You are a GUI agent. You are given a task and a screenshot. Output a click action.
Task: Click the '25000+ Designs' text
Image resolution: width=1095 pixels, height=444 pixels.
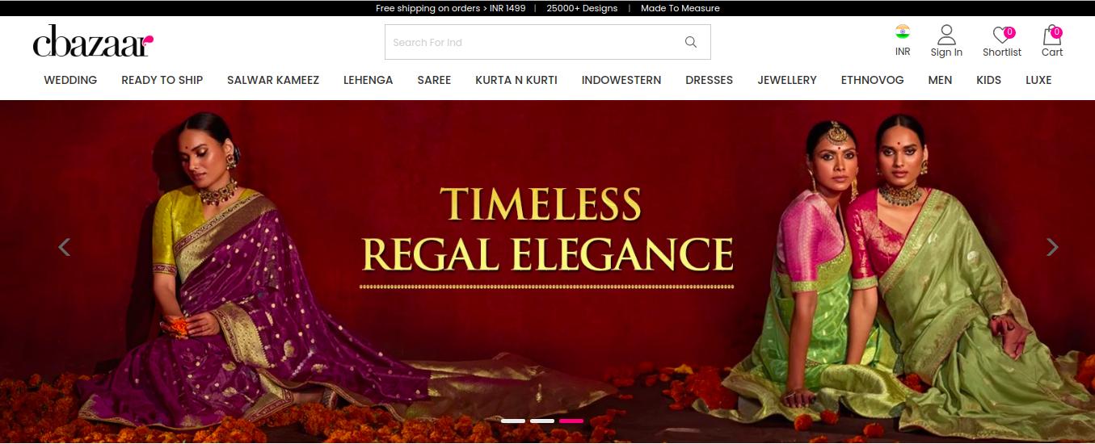(582, 8)
